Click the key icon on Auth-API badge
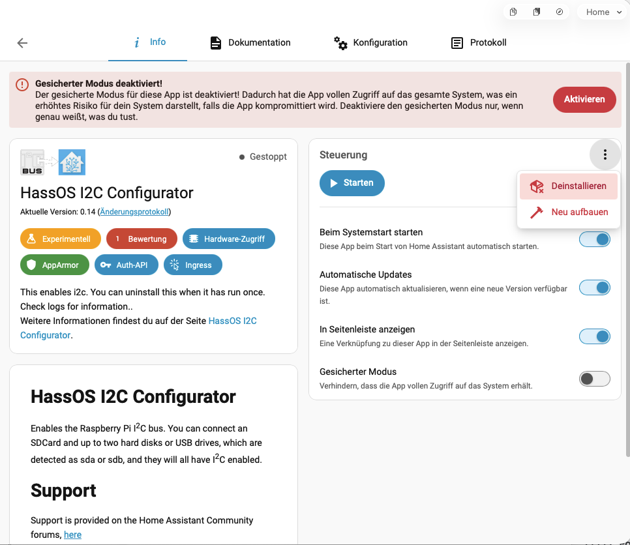Screen dimensions: 630x545 pos(106,265)
